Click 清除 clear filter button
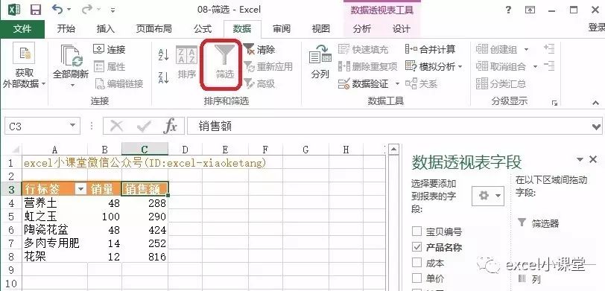This screenshot has height=291, width=605. (x=259, y=49)
